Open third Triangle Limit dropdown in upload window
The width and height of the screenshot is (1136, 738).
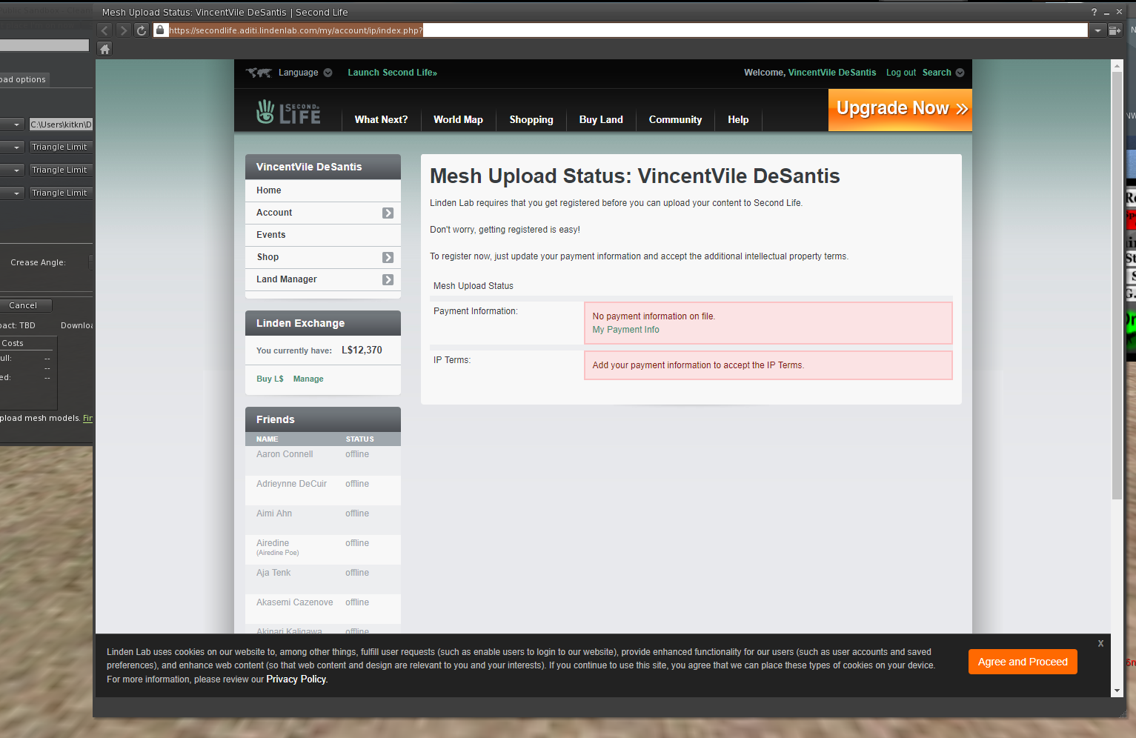61,193
